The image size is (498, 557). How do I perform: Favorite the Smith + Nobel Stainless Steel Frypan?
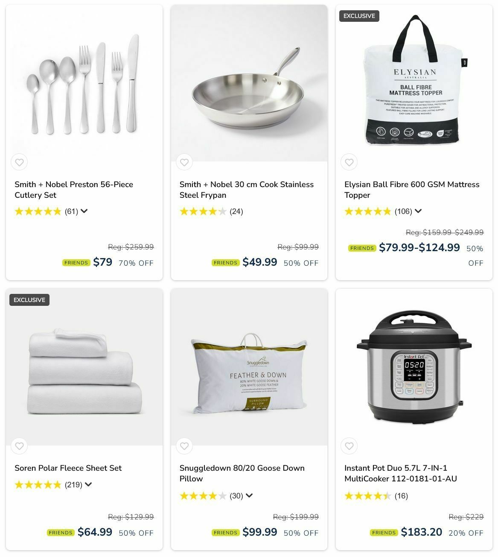pyautogui.click(x=184, y=162)
